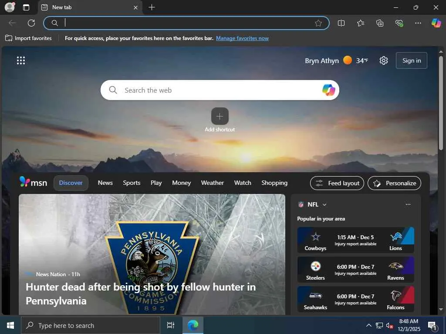Open the Edge profile avatar
The width and height of the screenshot is (446, 334).
click(10, 7)
